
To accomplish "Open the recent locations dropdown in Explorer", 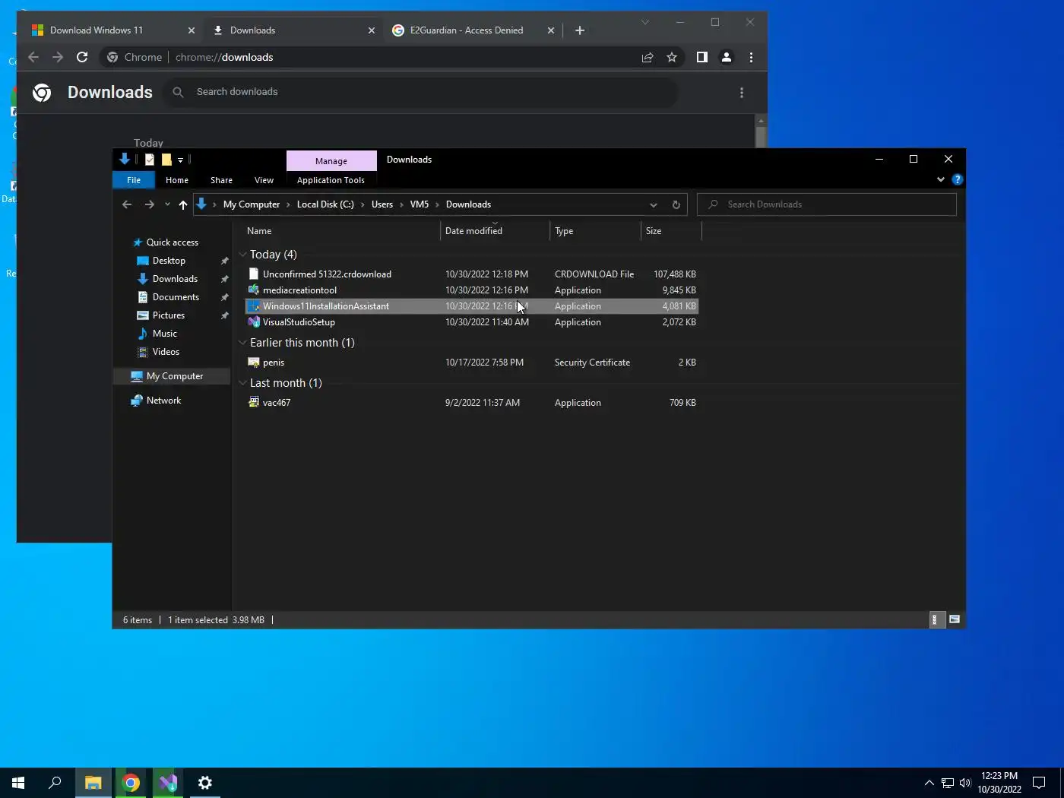I will [167, 204].
